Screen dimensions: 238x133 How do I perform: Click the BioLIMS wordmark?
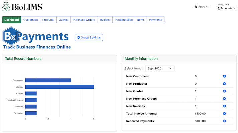27,7
